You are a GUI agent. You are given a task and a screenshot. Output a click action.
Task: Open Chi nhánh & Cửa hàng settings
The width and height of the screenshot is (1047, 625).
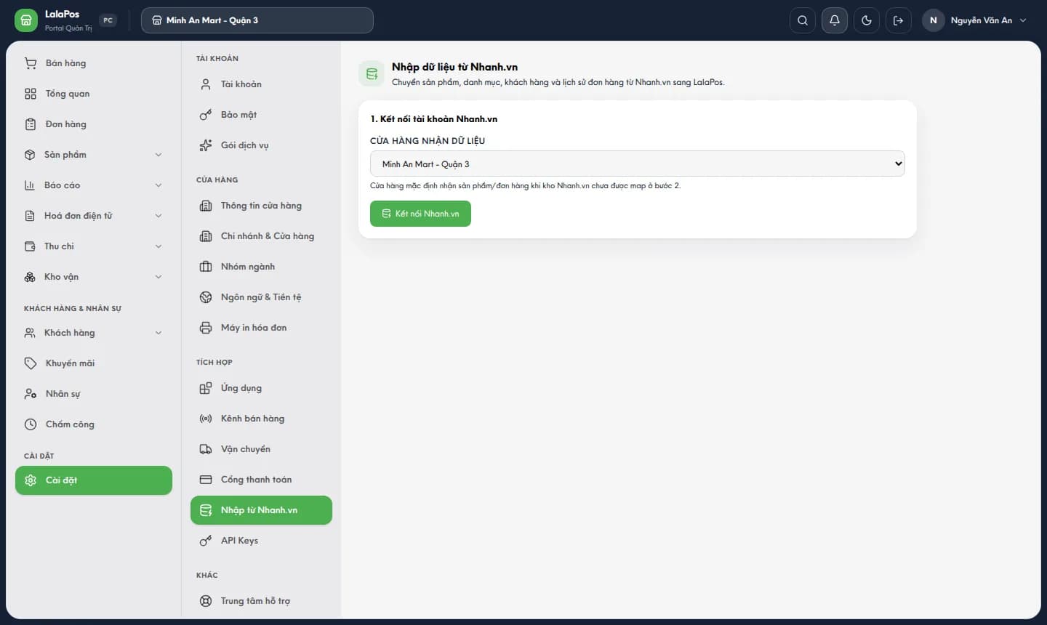(x=261, y=236)
